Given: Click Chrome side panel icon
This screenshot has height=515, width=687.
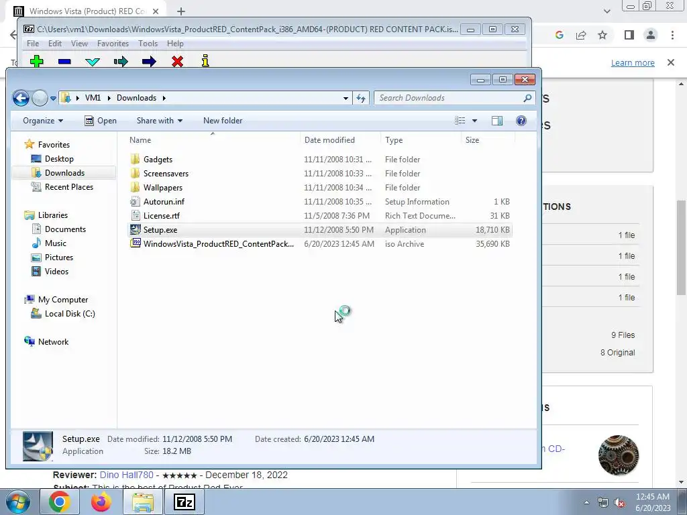Looking at the screenshot, I should coord(629,35).
